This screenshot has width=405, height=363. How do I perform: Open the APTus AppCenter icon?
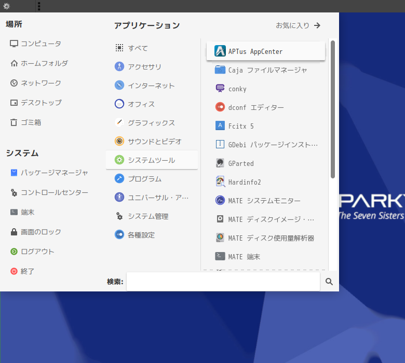[x=220, y=51]
